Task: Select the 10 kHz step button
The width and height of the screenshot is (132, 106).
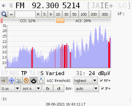Action: click(58, 14)
